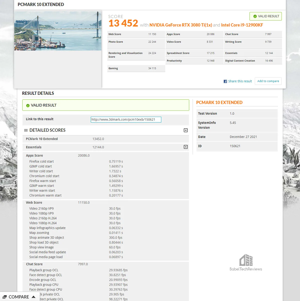Click the Video 1080p H.264 row
This screenshot has height=301, width=300.
(x=106, y=223)
